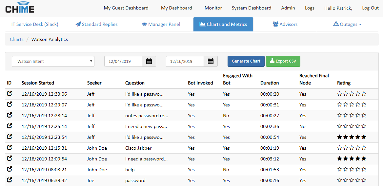The width and height of the screenshot is (383, 186).
Task: Go to the Advisors tab
Action: 285,24
